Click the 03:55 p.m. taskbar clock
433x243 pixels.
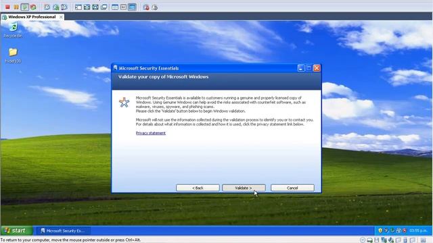[418, 230]
